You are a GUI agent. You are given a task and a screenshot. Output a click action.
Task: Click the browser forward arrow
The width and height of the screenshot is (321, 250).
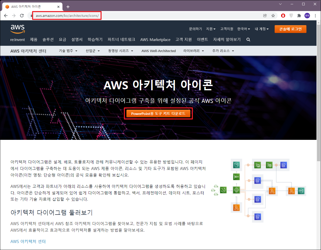point(14,16)
